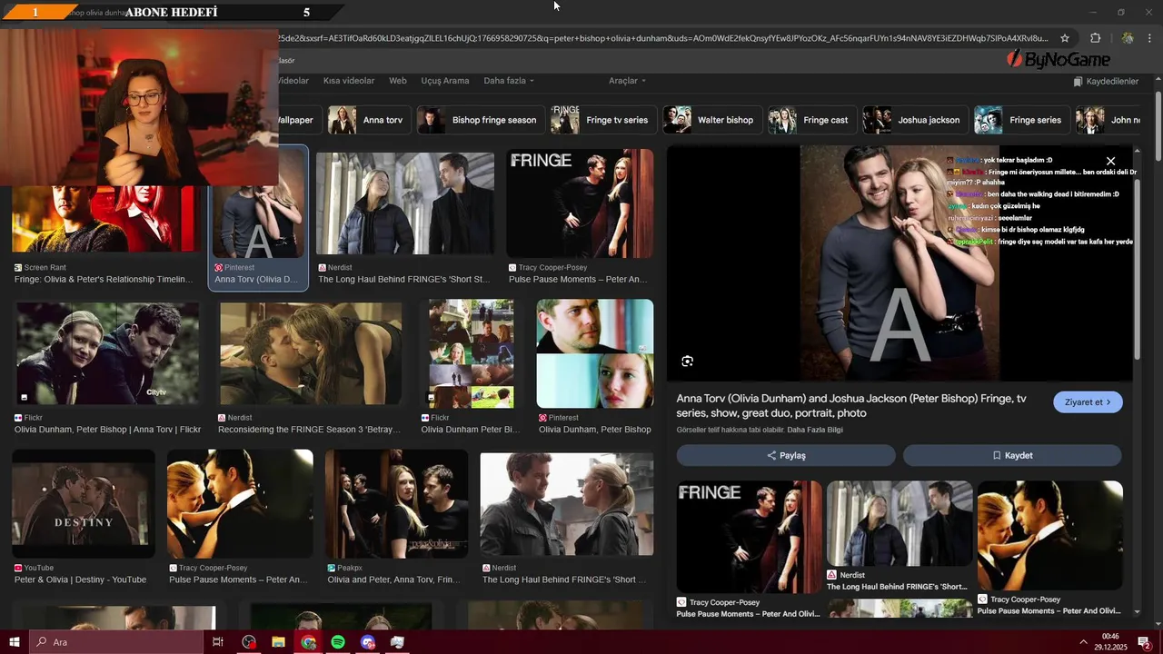Click the Ziyaret et button
This screenshot has width=1163, height=654.
point(1088,401)
